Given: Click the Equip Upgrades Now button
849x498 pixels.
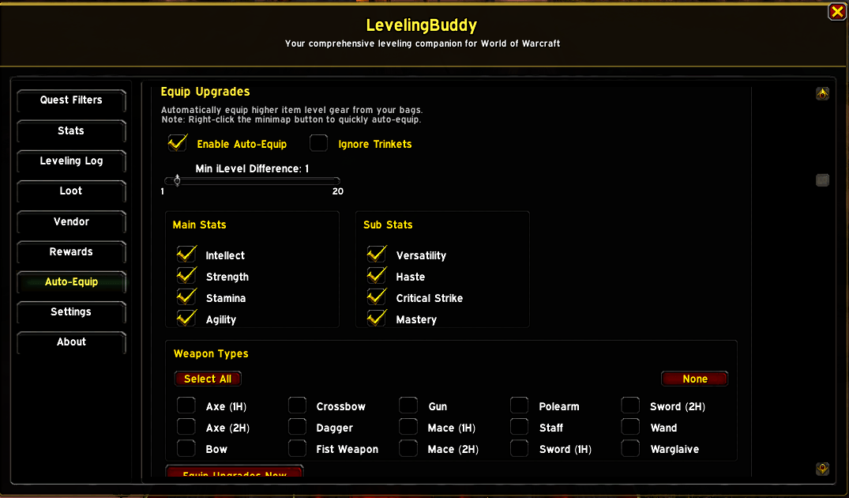Looking at the screenshot, I should point(235,471).
